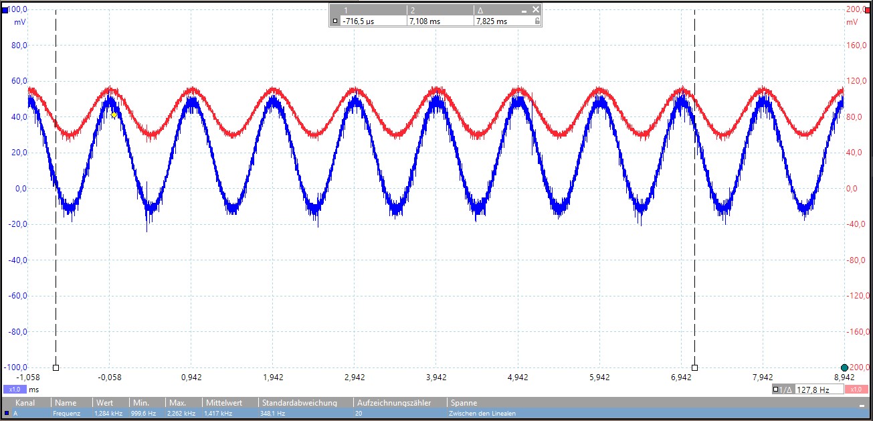Click the 999,6 Hz minimum value

pos(144,414)
